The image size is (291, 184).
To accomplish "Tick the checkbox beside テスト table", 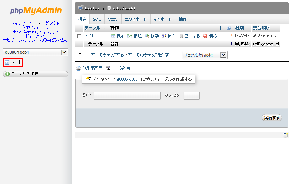I will point(79,36).
